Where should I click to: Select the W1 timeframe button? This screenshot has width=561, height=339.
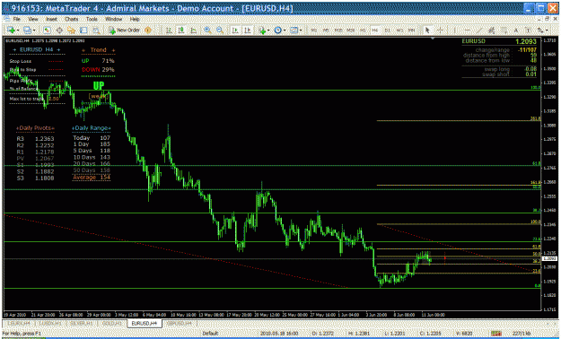pos(399,30)
